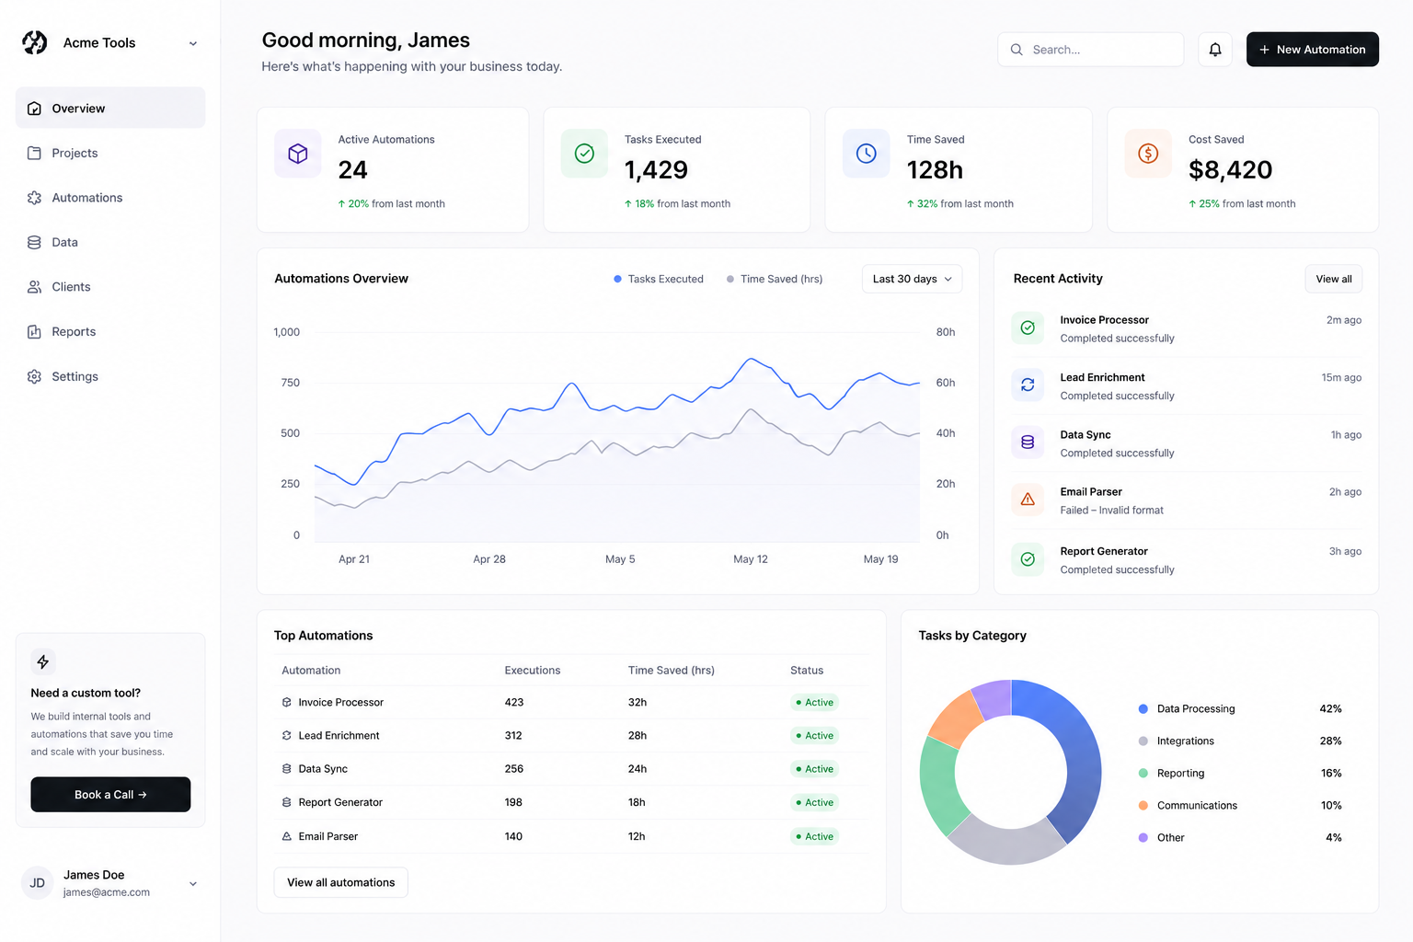
Task: Toggle the Tasks Executed chart legend
Action: point(659,279)
